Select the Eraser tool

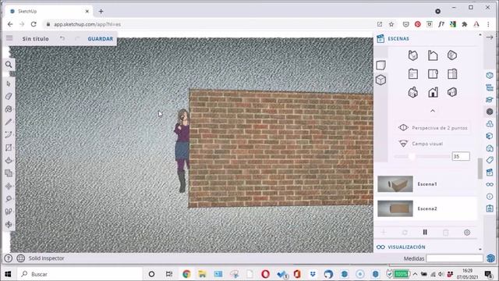click(x=9, y=96)
